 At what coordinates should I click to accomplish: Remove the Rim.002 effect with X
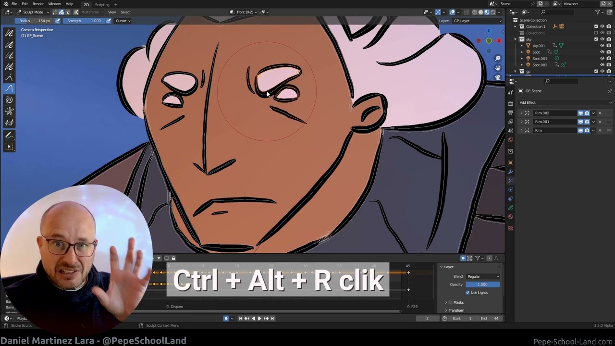point(600,113)
